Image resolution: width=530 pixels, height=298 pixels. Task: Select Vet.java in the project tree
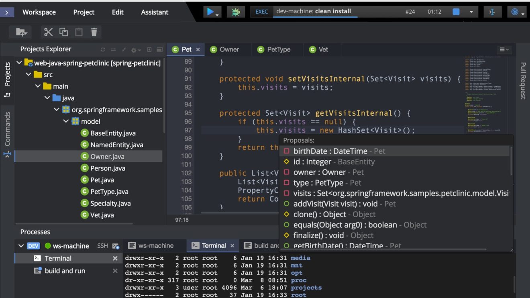click(x=102, y=215)
